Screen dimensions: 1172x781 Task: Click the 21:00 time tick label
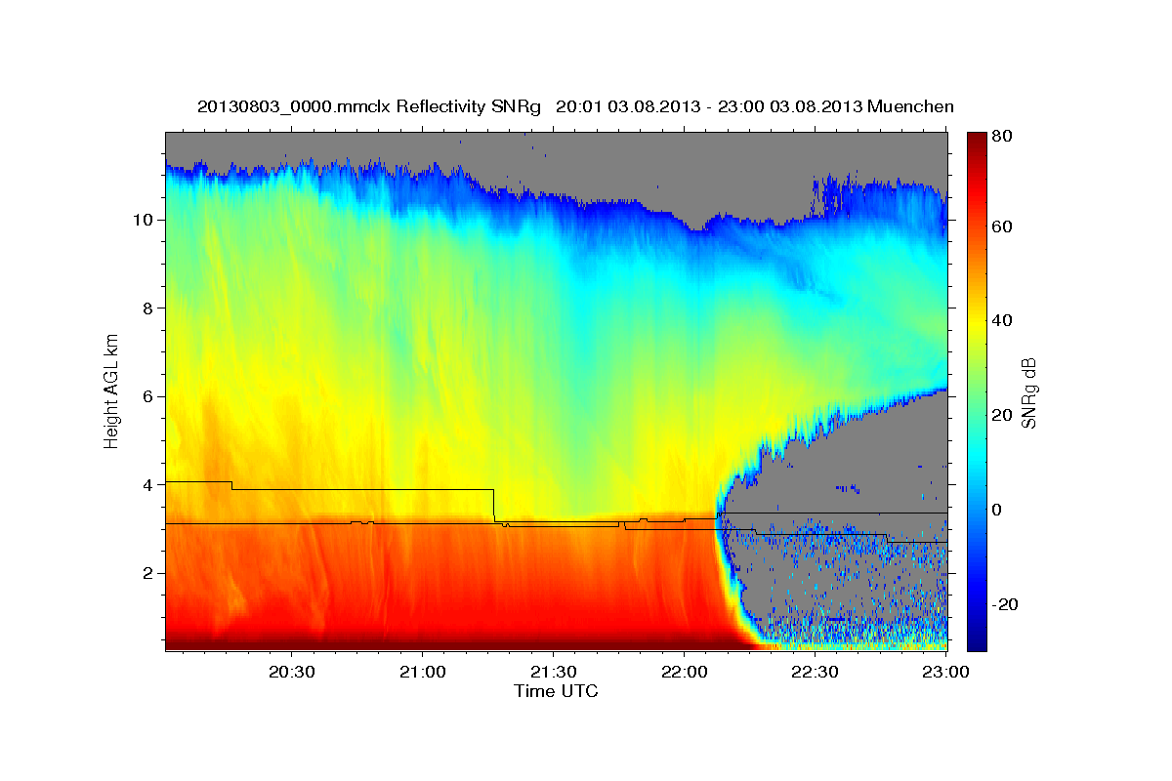423,672
